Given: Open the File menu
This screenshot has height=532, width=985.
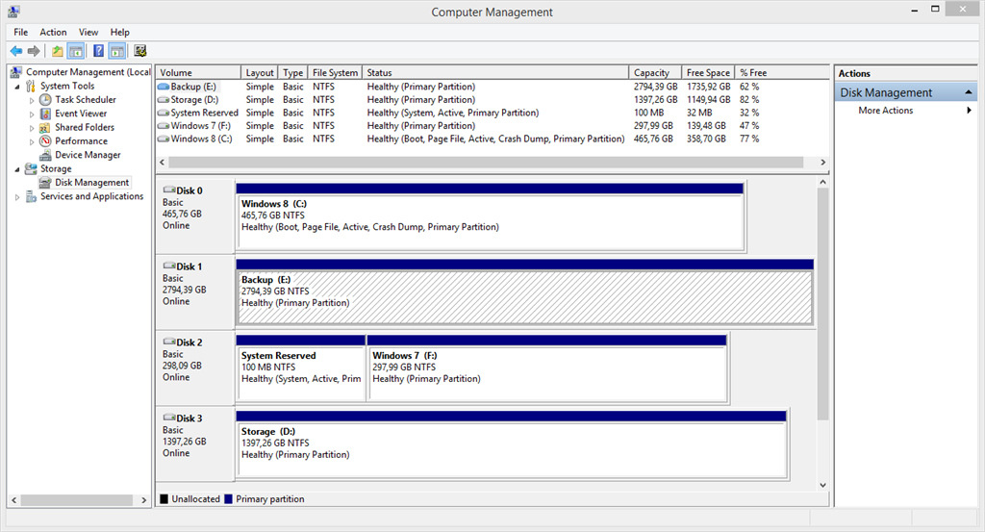Looking at the screenshot, I should 21,32.
